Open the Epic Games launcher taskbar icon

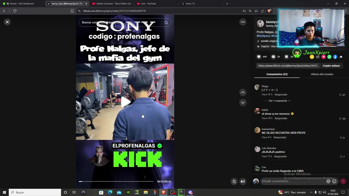181,192
